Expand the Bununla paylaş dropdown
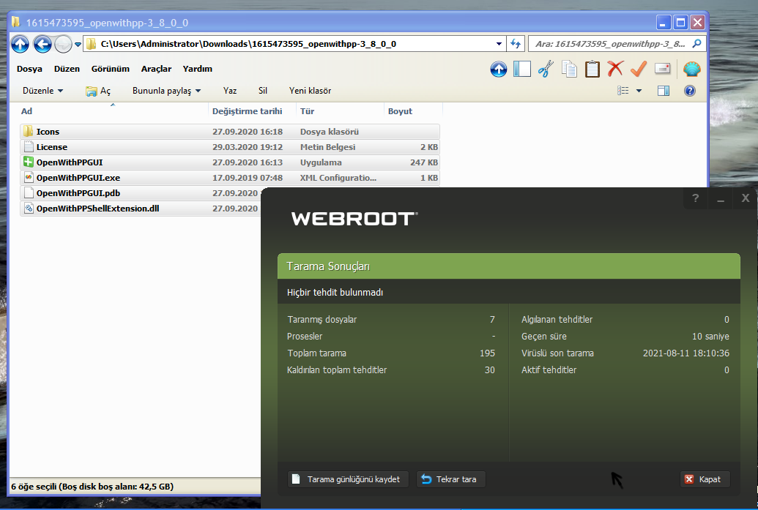 [166, 90]
